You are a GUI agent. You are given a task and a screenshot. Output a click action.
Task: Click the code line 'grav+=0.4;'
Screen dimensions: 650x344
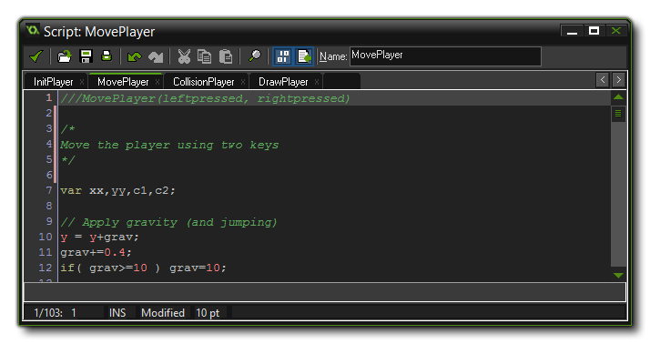click(96, 252)
